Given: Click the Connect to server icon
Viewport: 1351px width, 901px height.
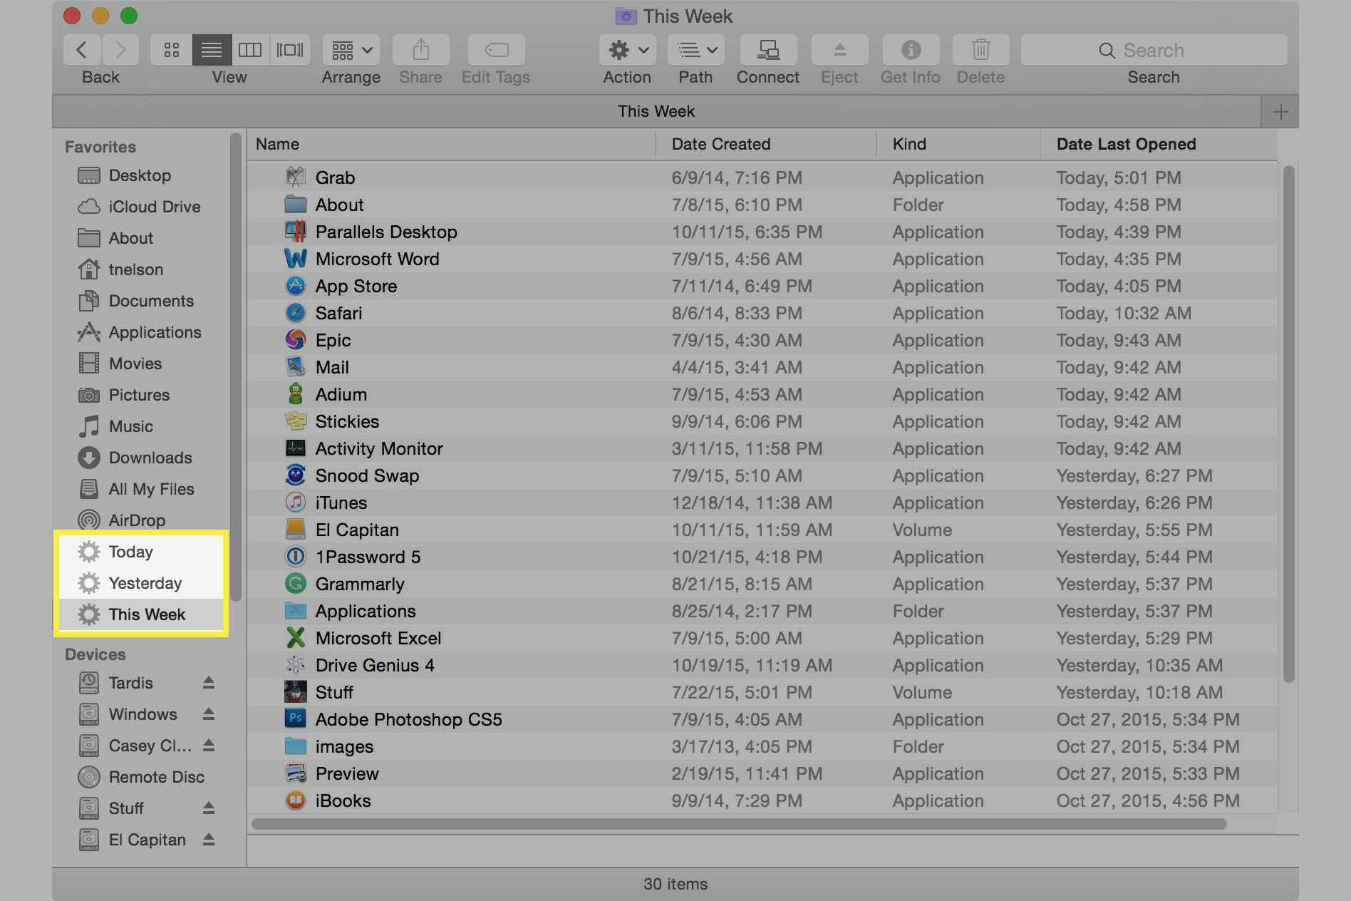Looking at the screenshot, I should (x=767, y=50).
